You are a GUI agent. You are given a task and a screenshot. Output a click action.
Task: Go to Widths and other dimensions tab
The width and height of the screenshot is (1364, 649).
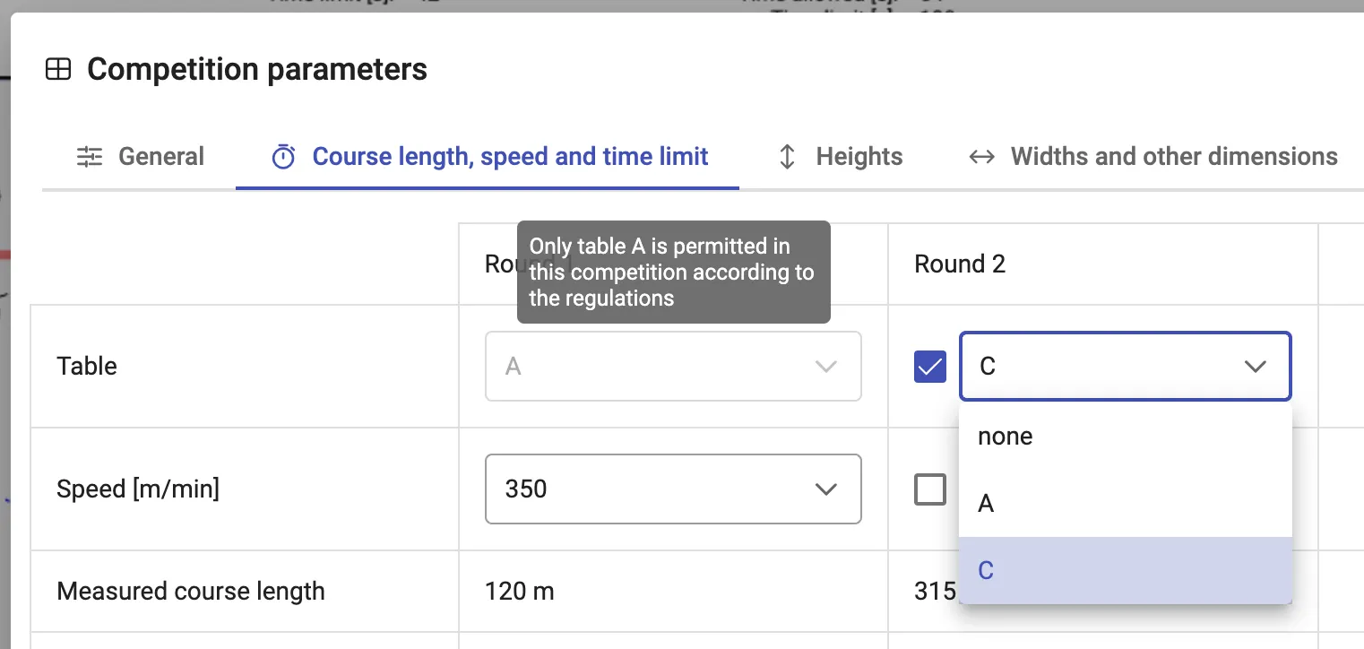[x=1173, y=157]
